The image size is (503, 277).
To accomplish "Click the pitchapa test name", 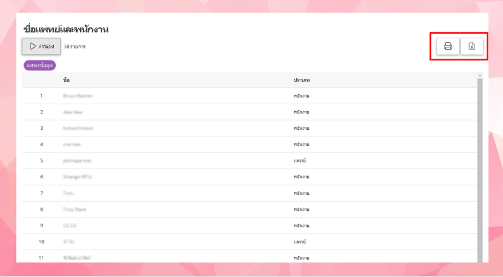I will pyautogui.click(x=77, y=161).
